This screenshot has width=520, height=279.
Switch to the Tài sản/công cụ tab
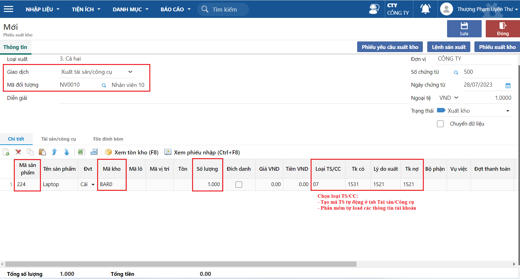(58, 139)
